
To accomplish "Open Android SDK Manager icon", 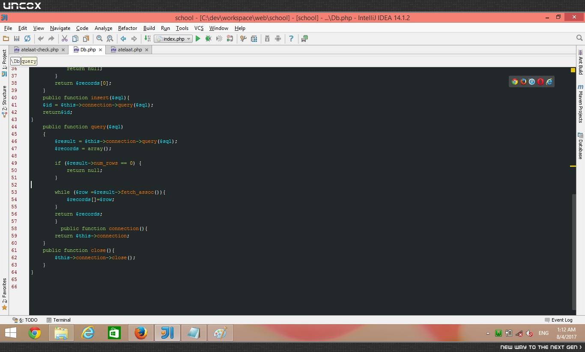I will tap(267, 38).
